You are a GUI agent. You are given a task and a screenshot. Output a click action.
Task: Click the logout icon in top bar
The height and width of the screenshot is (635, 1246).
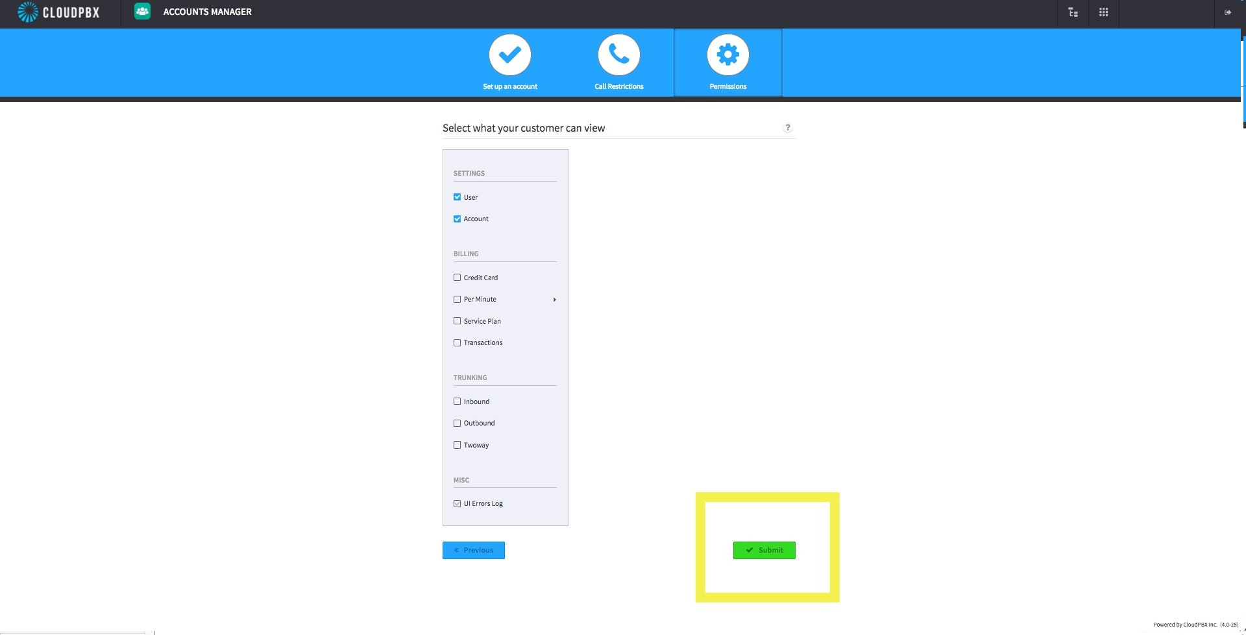(x=1227, y=12)
